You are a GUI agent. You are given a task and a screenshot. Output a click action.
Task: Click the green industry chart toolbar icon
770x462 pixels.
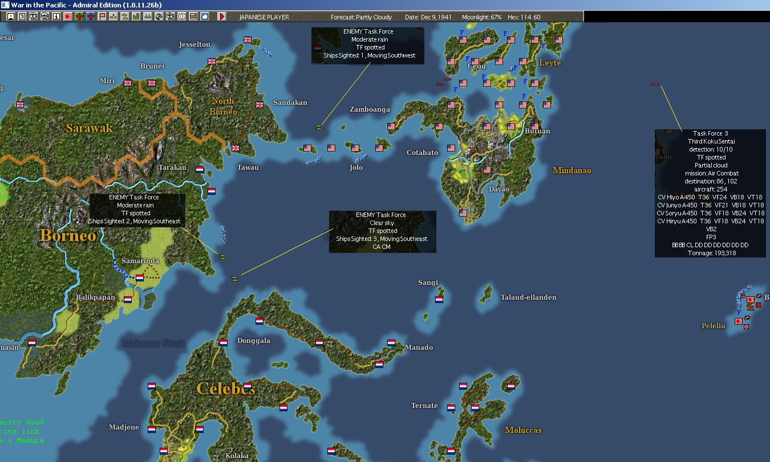tap(136, 17)
